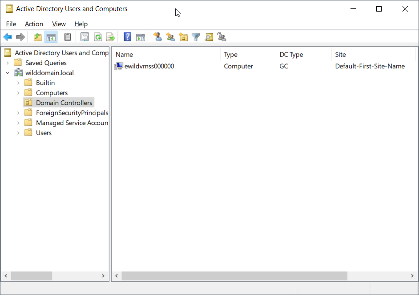This screenshot has width=419, height=295.
Task: Select the Domain Controllers tree item
Action: [64, 103]
